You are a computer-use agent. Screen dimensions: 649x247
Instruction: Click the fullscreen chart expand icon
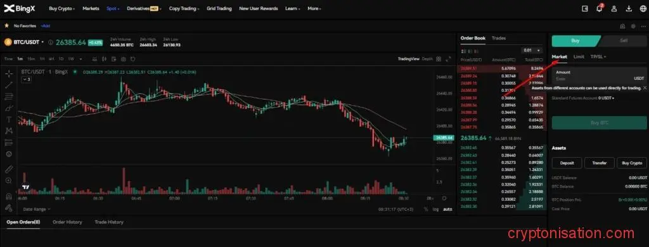448,59
